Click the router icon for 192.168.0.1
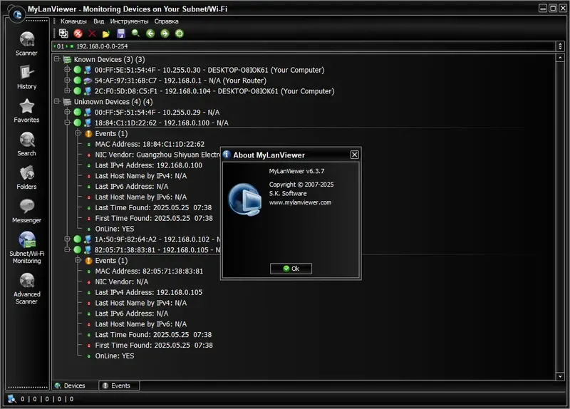Screen dimensions: 570x409 [88, 81]
